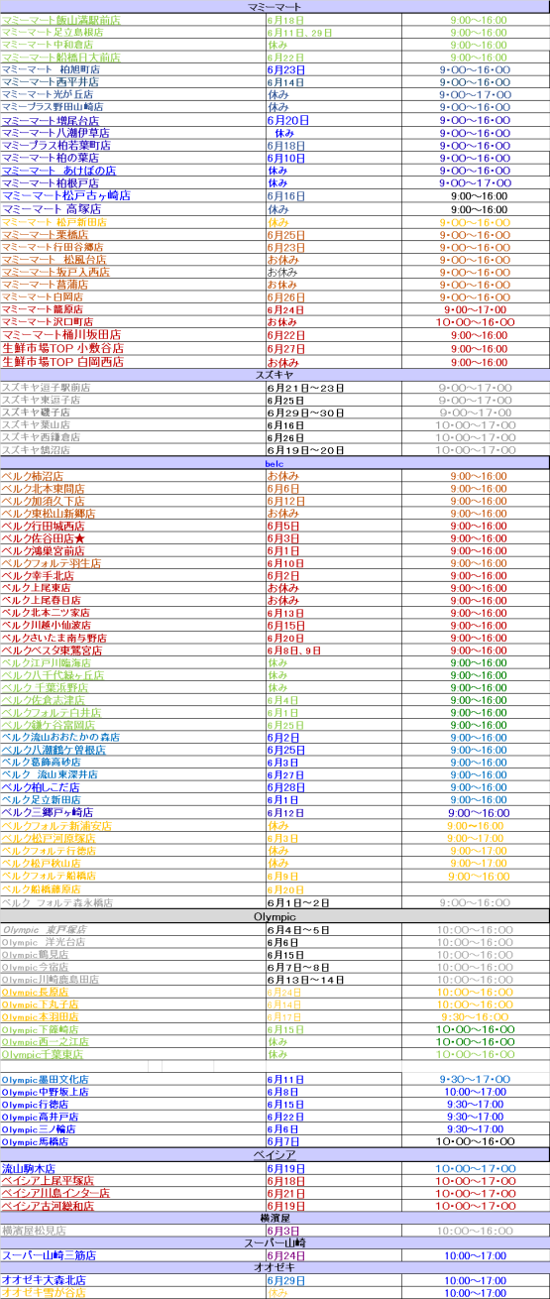
Task: Click the マミーマート行田谷郷店 link
Action: (x=53, y=248)
